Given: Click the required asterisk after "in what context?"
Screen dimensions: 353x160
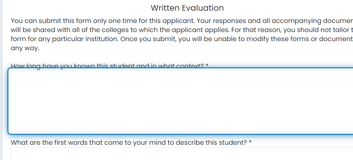Looking at the screenshot, I should tap(207, 65).
